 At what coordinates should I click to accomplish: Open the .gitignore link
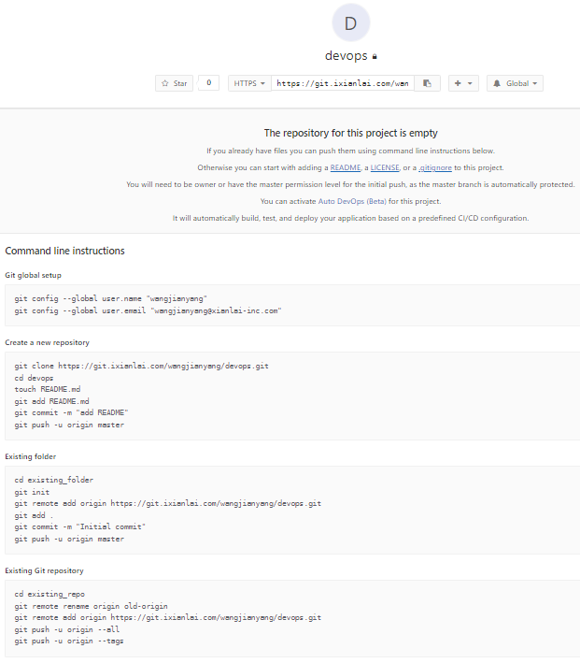(x=435, y=168)
